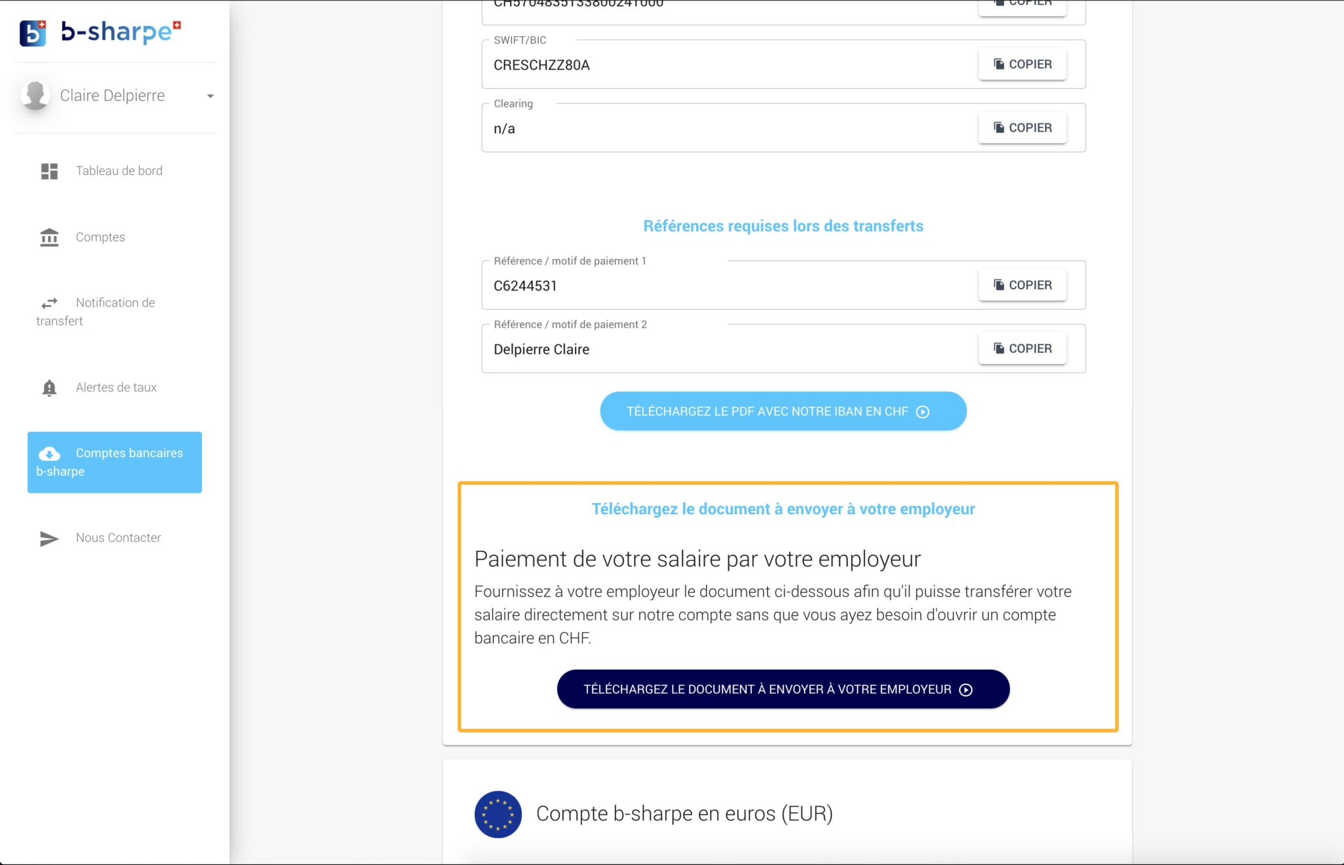The width and height of the screenshot is (1344, 865).
Task: Click the SWIFT/BIC field value
Action: pyautogui.click(x=541, y=65)
